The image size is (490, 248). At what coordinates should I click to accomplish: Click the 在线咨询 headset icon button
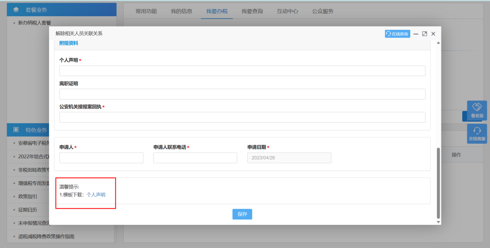coord(397,34)
